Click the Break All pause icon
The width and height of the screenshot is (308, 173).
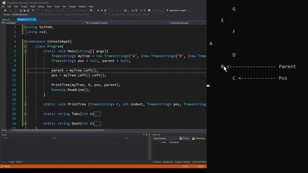(x=98, y=11)
